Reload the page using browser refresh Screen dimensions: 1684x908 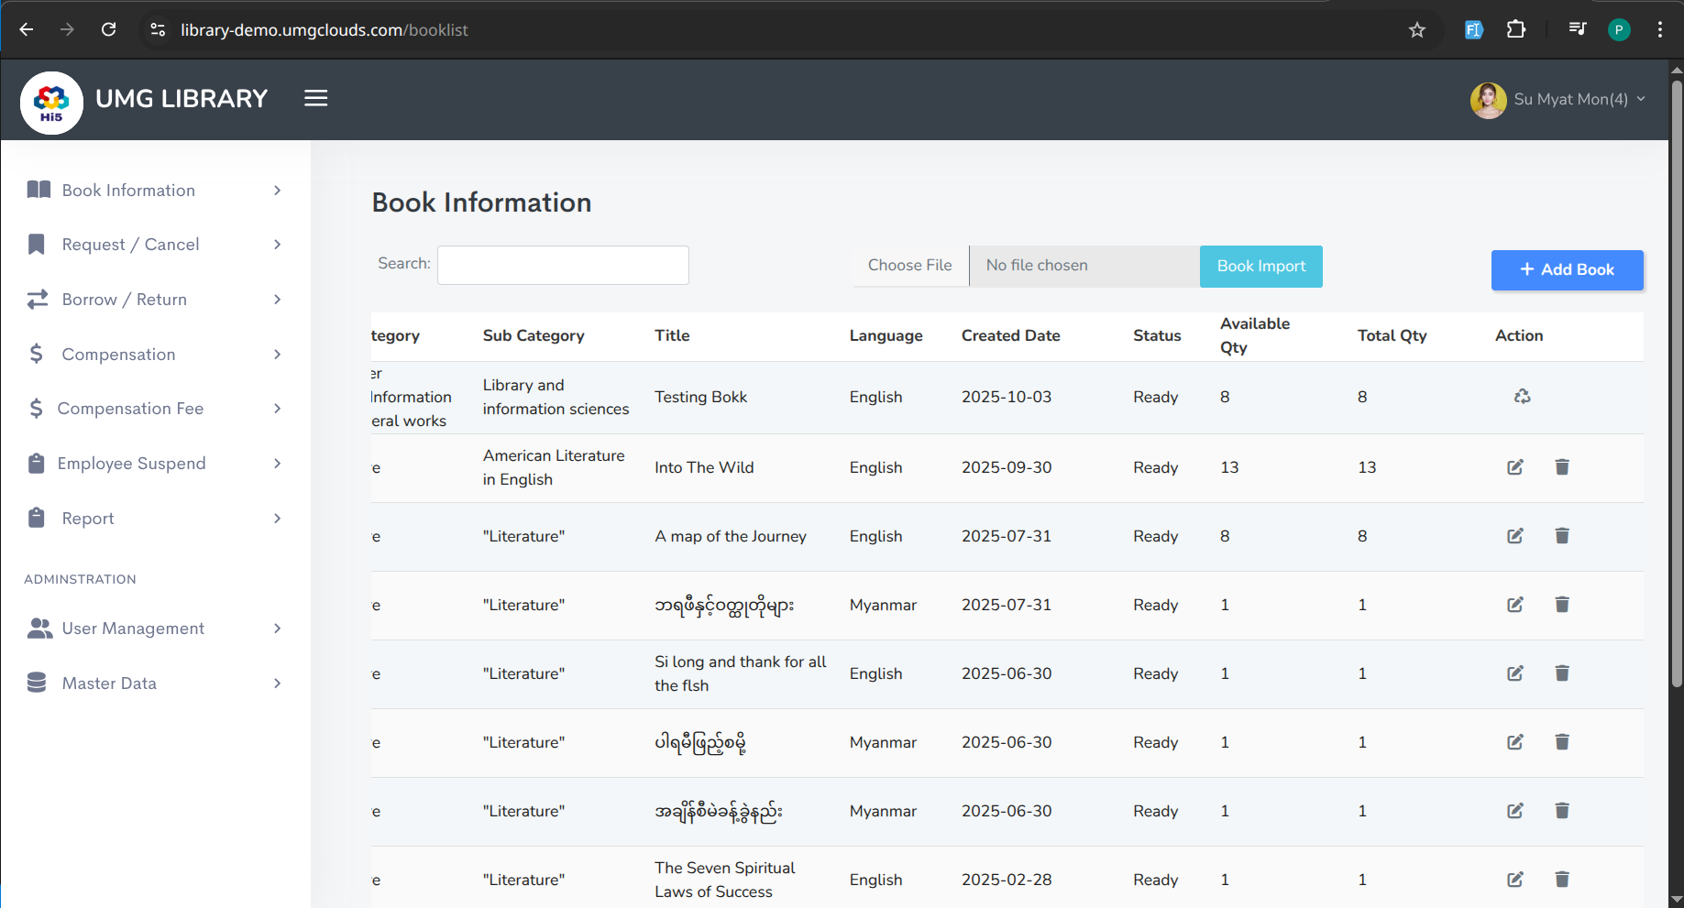108,30
